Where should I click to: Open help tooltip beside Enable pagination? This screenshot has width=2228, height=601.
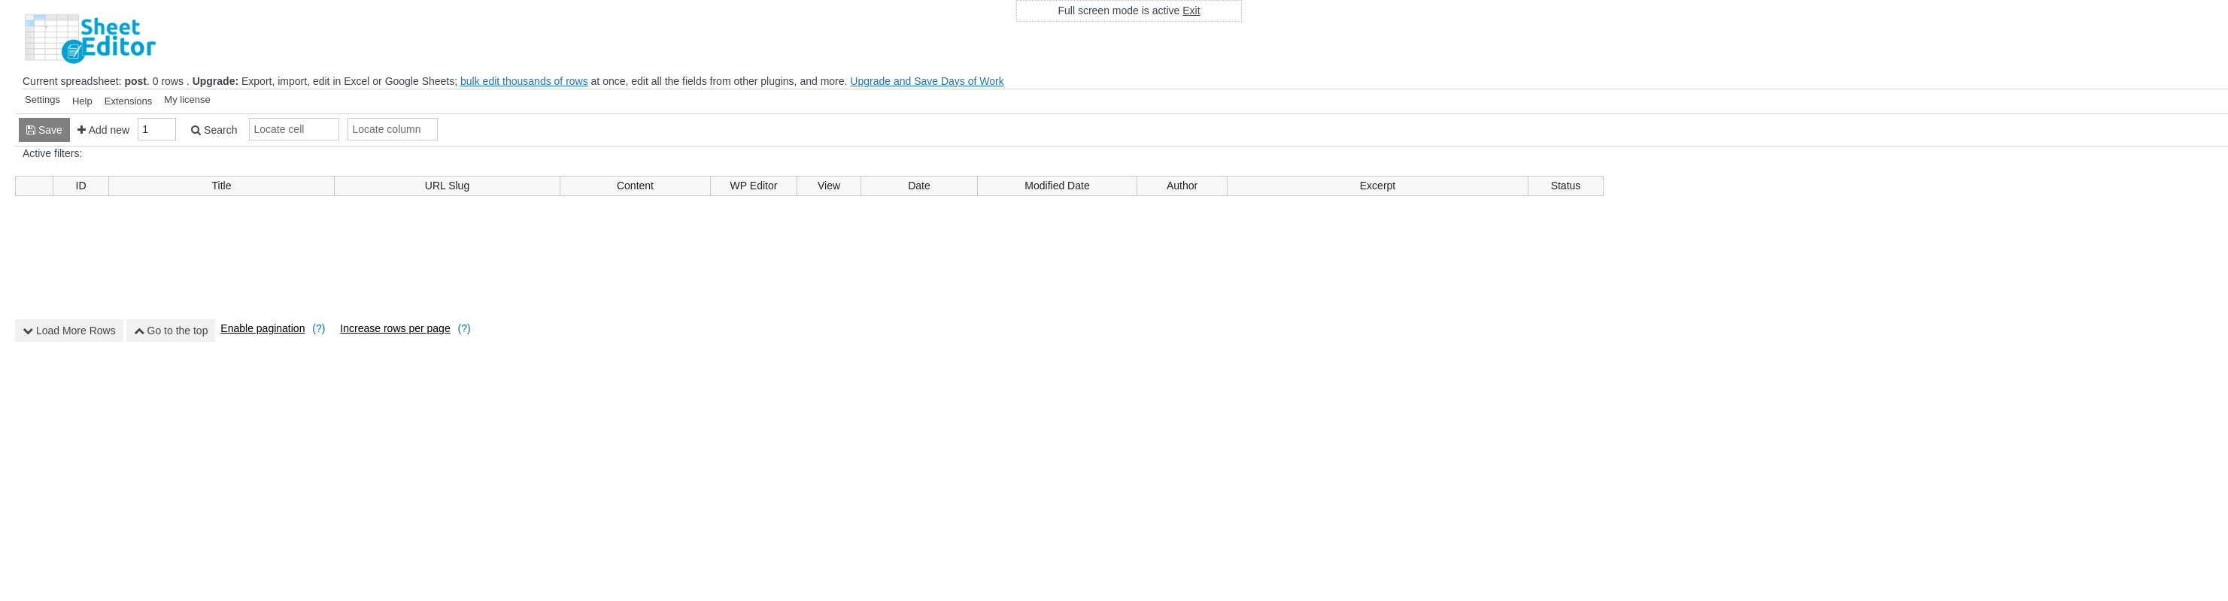click(318, 328)
